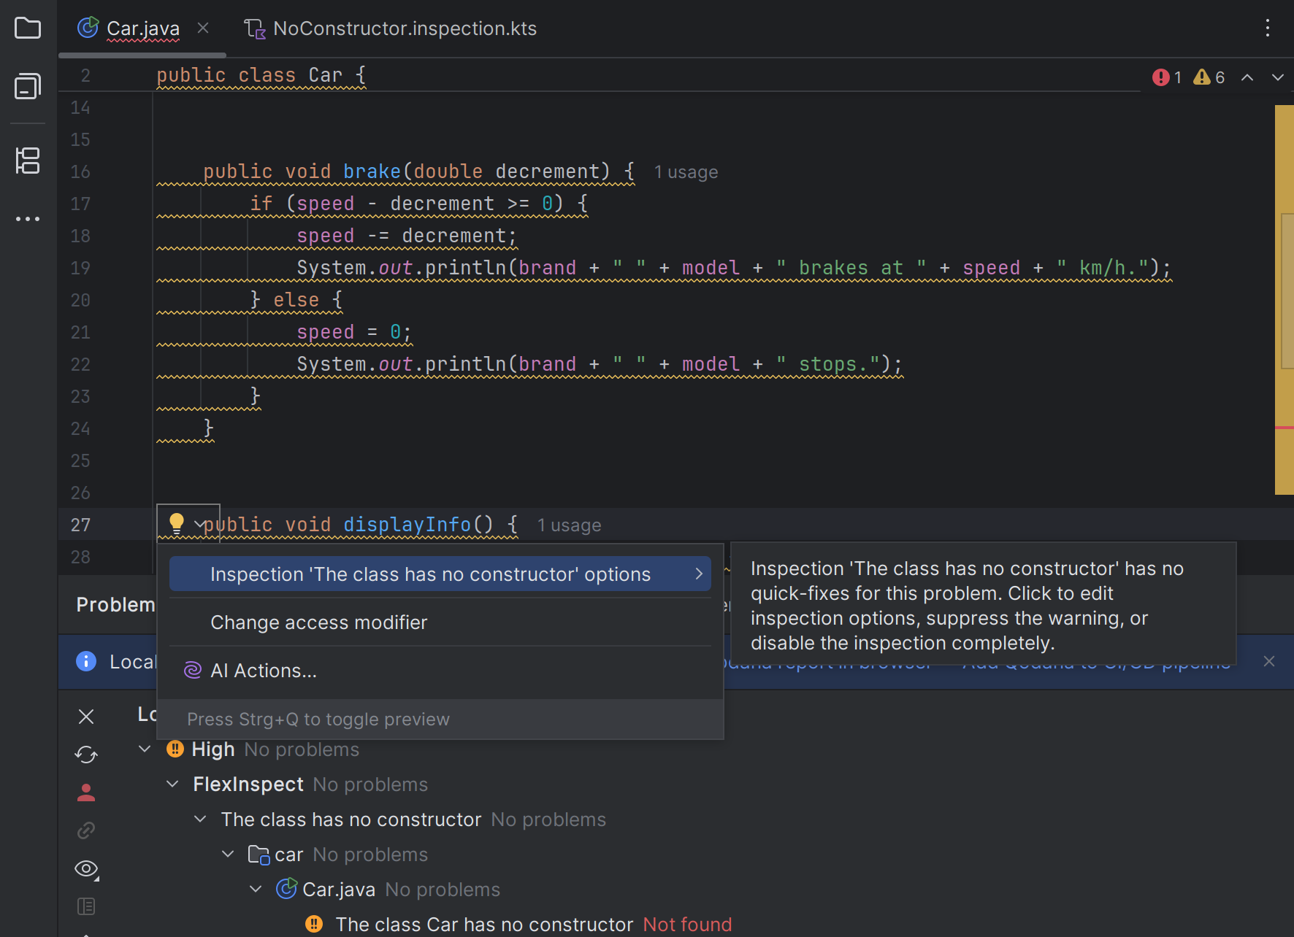1294x937 pixels.
Task: Click the yellow lightbulb intention icon
Action: [176, 523]
